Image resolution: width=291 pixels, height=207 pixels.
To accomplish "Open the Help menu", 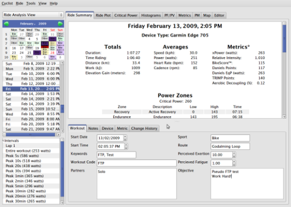I will 53,3.
